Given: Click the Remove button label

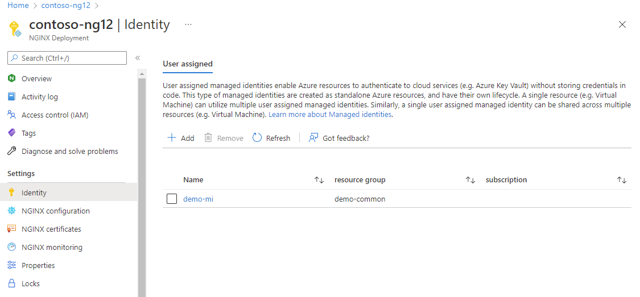Looking at the screenshot, I should point(230,138).
